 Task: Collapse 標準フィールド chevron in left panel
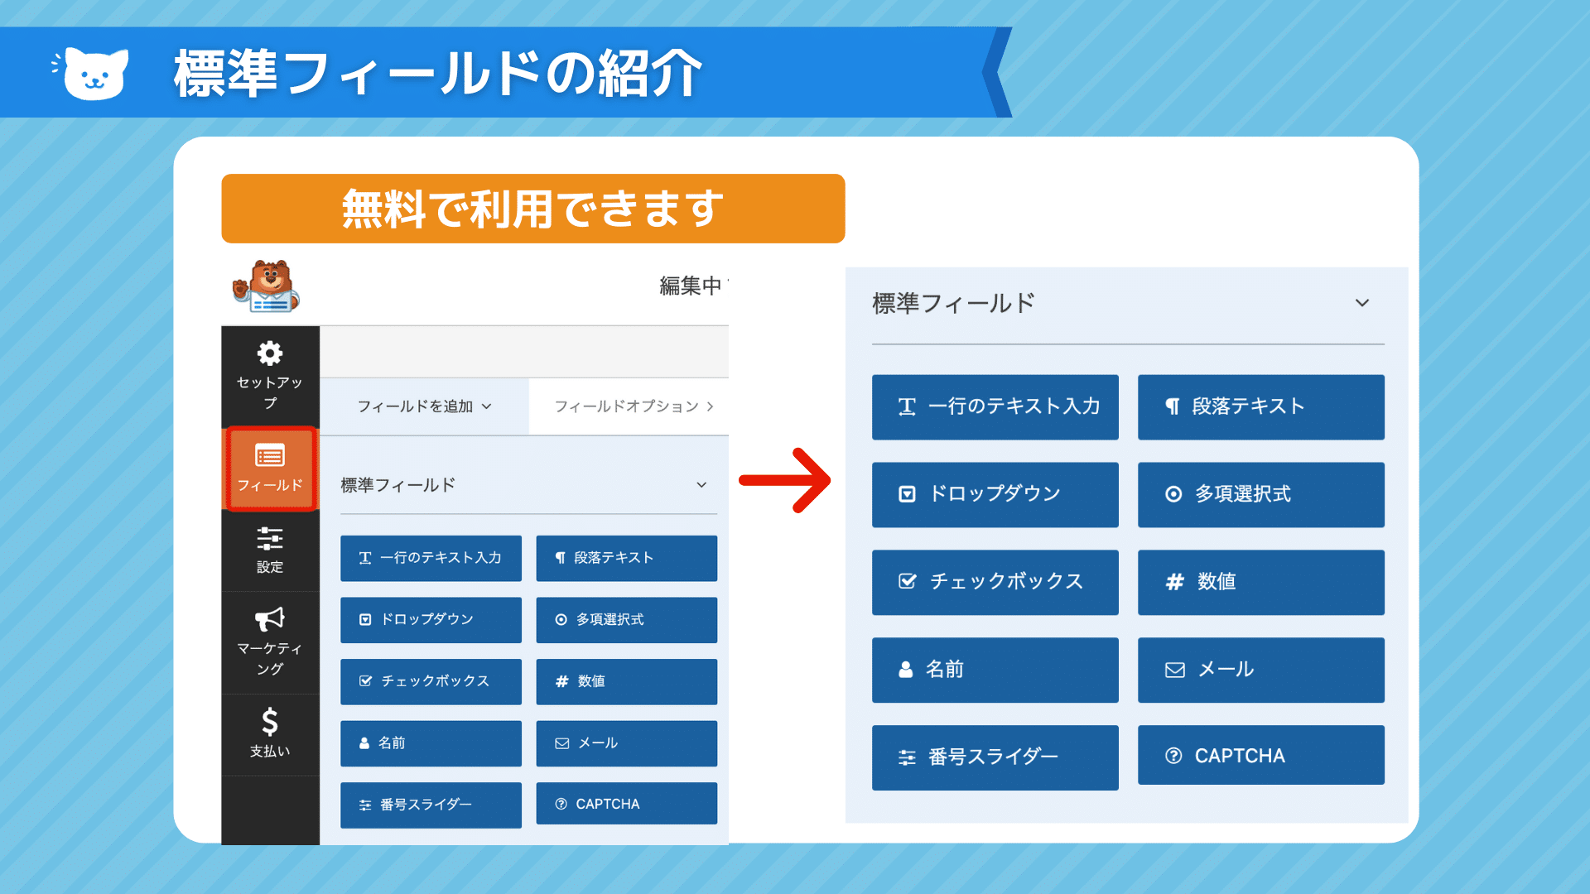click(x=701, y=485)
